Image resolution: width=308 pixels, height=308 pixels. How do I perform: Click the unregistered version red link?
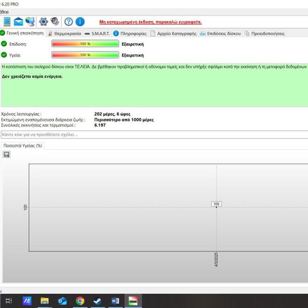click(x=150, y=22)
